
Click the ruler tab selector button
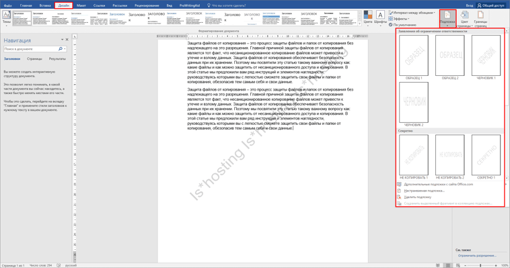point(75,36)
